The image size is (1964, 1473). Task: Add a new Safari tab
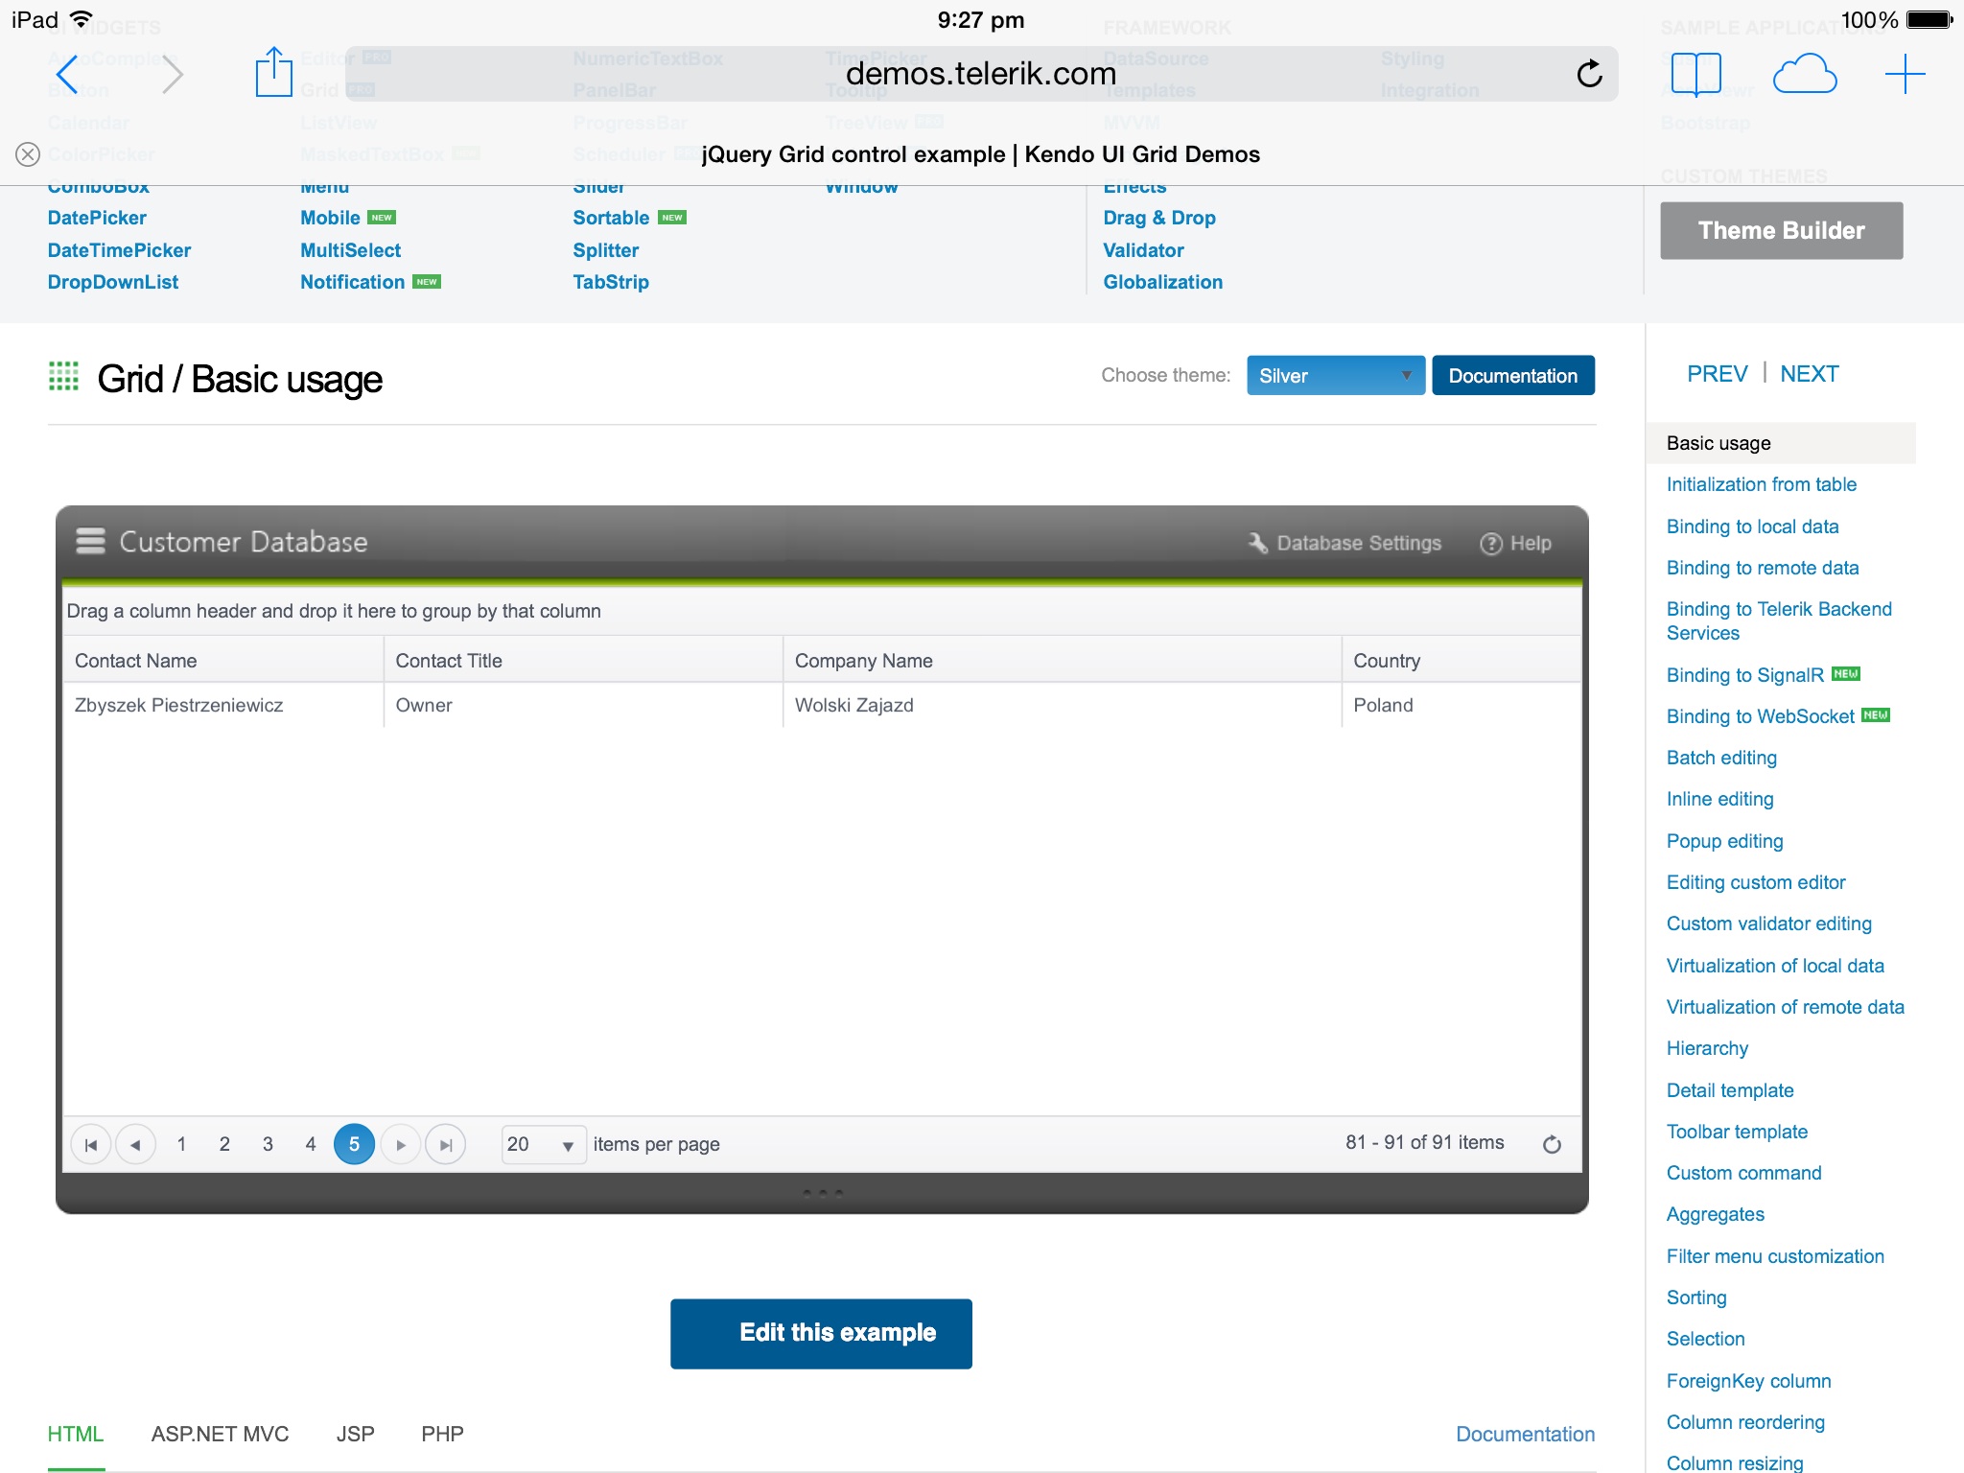pyautogui.click(x=1905, y=74)
